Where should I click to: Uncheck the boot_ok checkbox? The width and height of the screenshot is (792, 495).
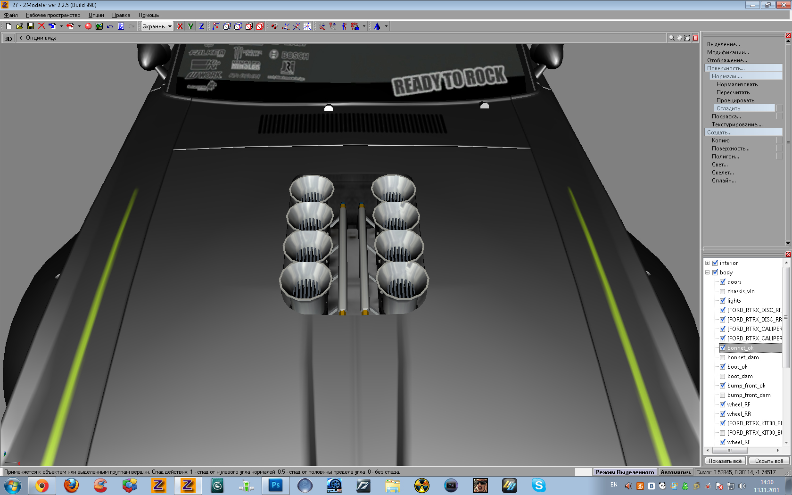723,367
